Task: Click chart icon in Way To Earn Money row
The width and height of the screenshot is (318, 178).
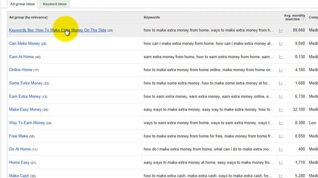Action: pyautogui.click(x=281, y=123)
